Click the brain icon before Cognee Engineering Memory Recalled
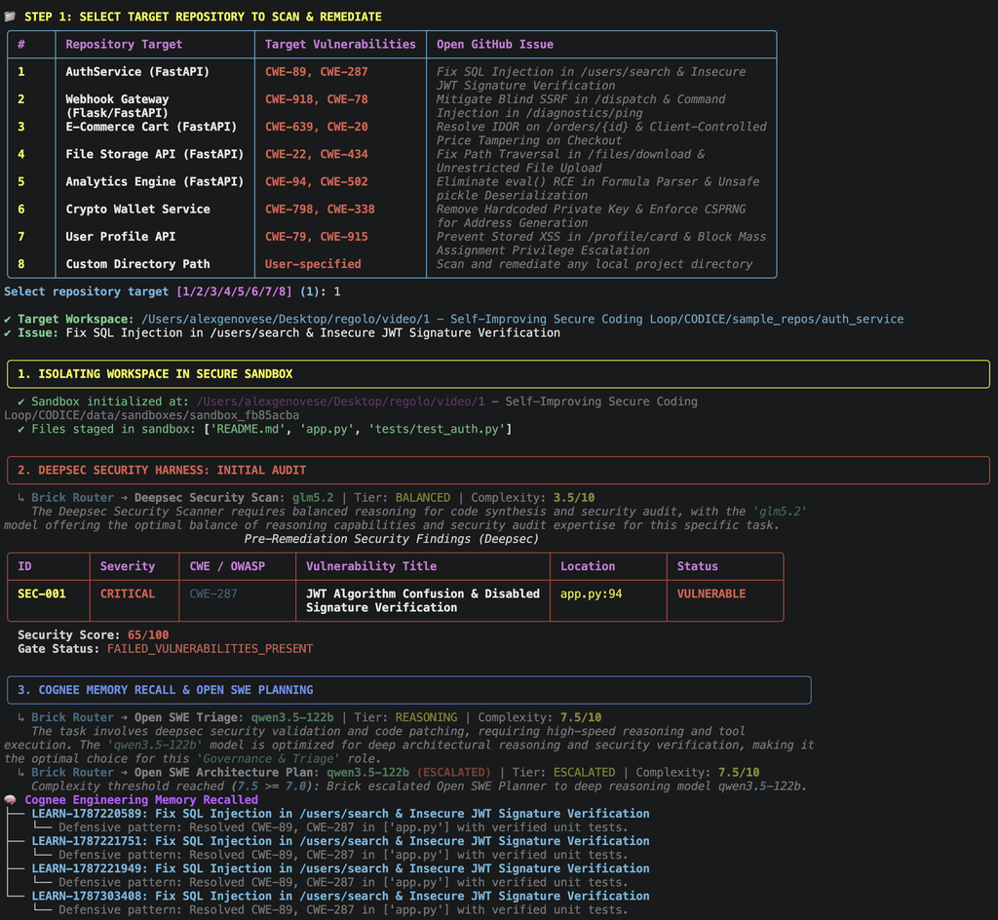The width and height of the screenshot is (998, 920). (x=10, y=800)
